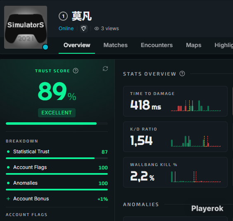Open the Stats Overview help icon

(x=182, y=74)
